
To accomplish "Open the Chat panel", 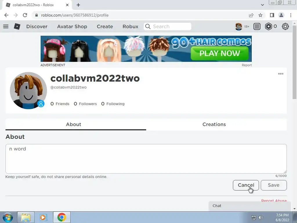I will click(250, 206).
